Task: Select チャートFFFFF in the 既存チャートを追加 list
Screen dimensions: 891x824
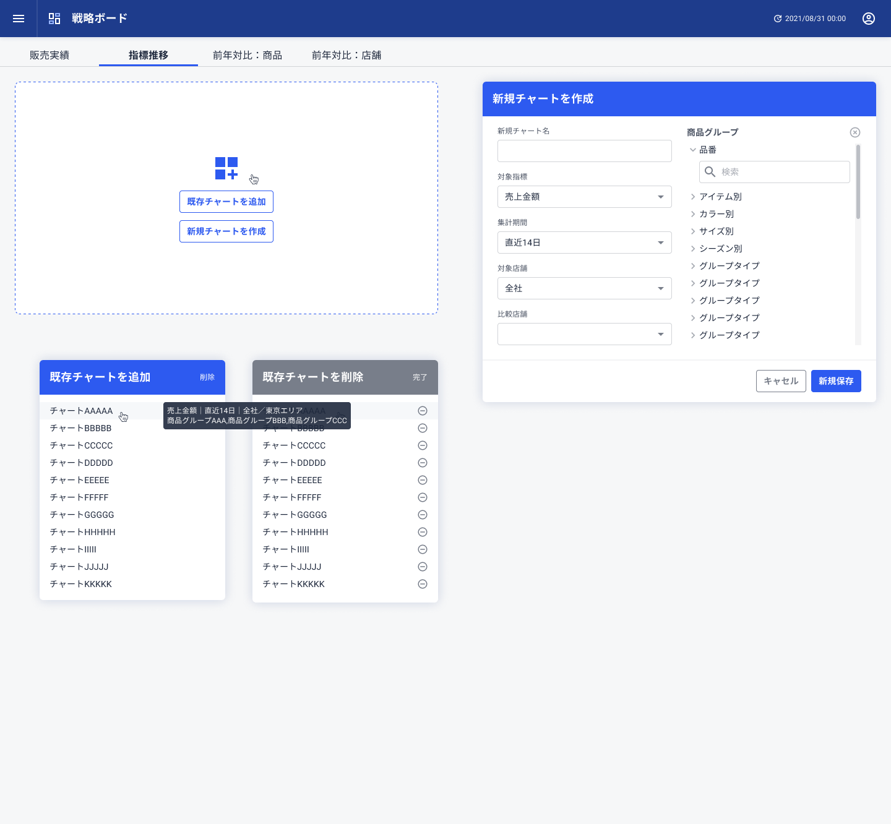Action: coord(132,497)
